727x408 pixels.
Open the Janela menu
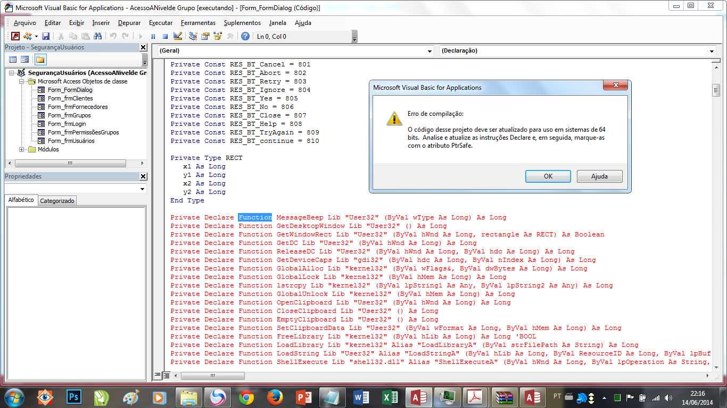(x=278, y=23)
